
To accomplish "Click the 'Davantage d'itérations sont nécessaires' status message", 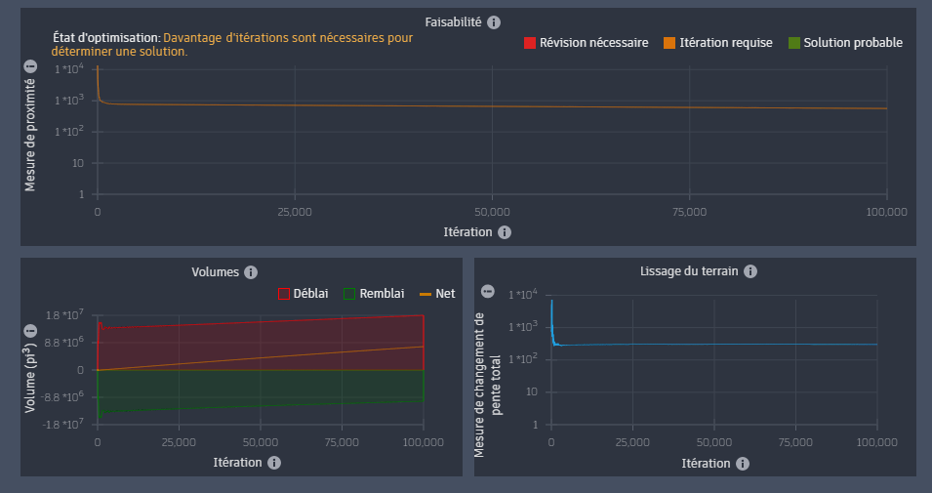I will (x=232, y=45).
